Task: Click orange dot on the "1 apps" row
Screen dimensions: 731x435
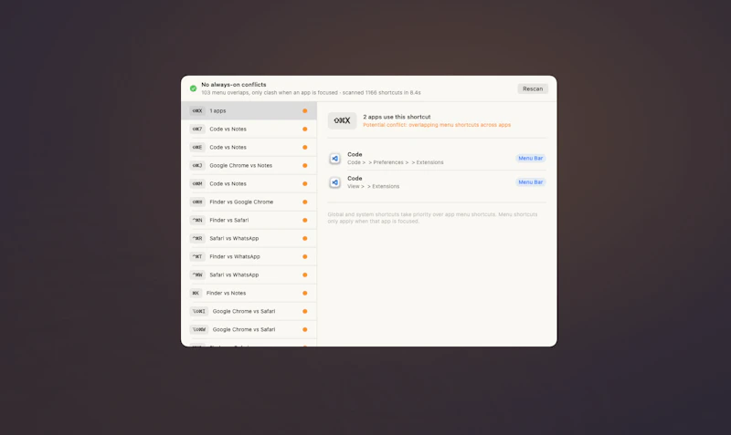Action: 305,110
